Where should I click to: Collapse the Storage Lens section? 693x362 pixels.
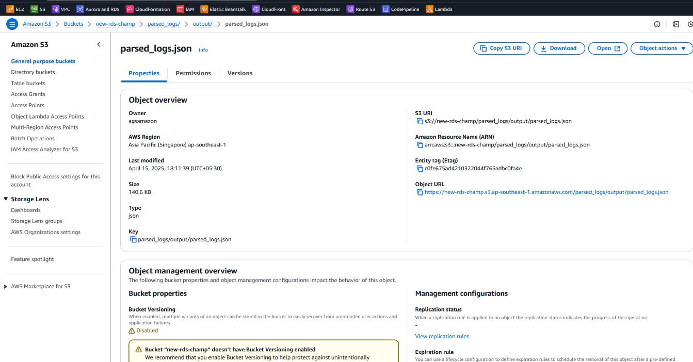pos(6,199)
